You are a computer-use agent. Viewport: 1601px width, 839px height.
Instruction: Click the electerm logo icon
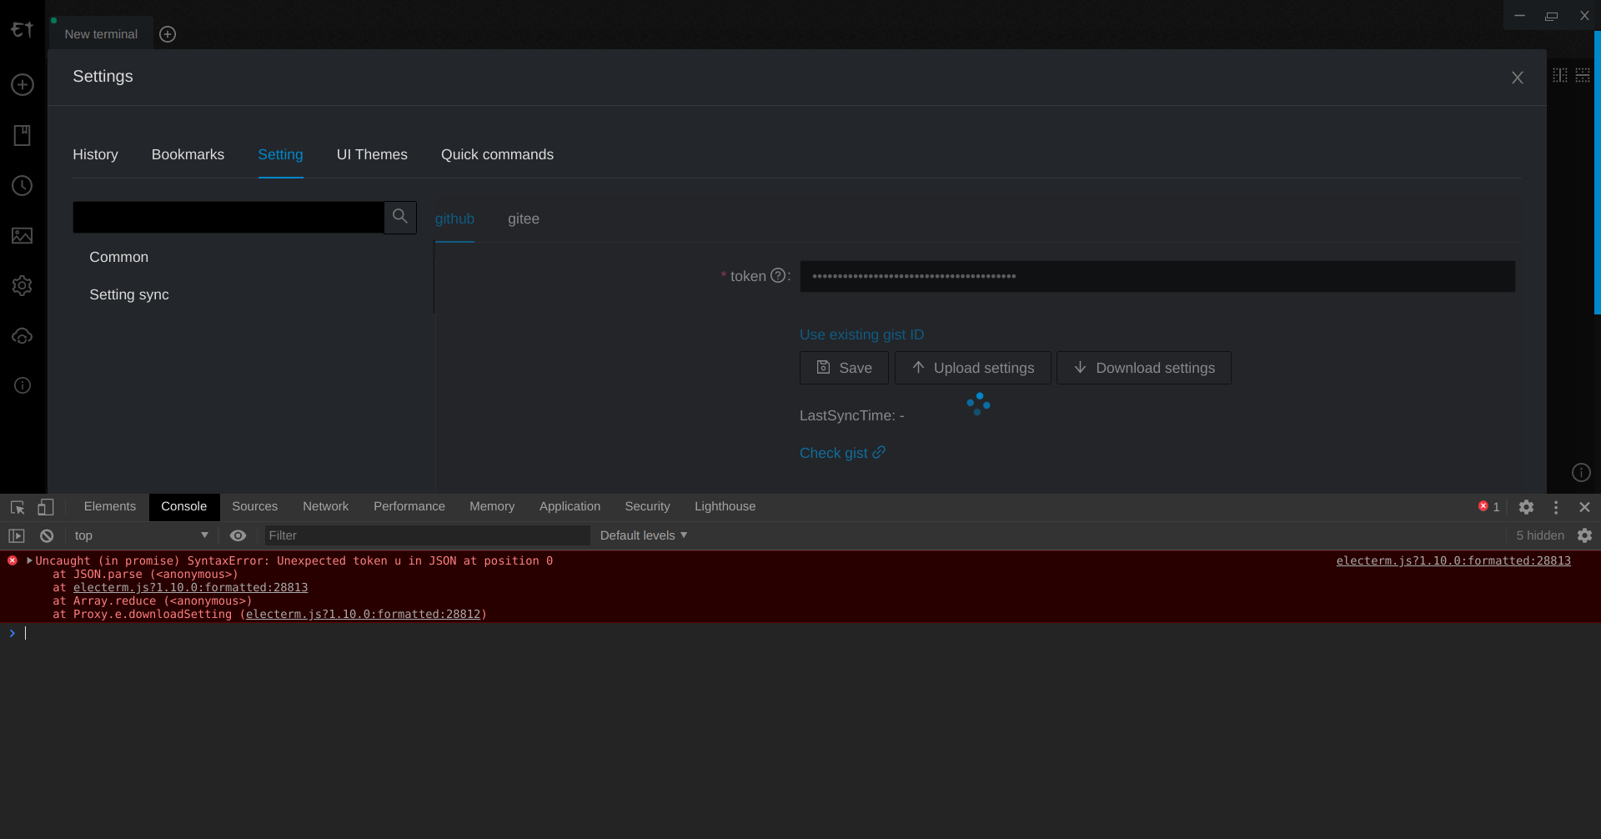point(22,29)
